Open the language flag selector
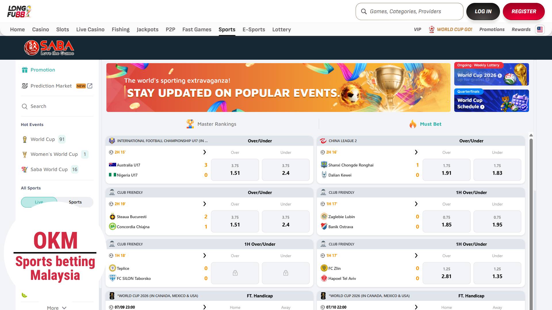552x310 pixels. (x=540, y=30)
